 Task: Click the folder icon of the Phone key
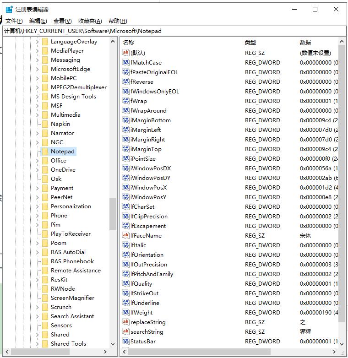[x=45, y=216]
